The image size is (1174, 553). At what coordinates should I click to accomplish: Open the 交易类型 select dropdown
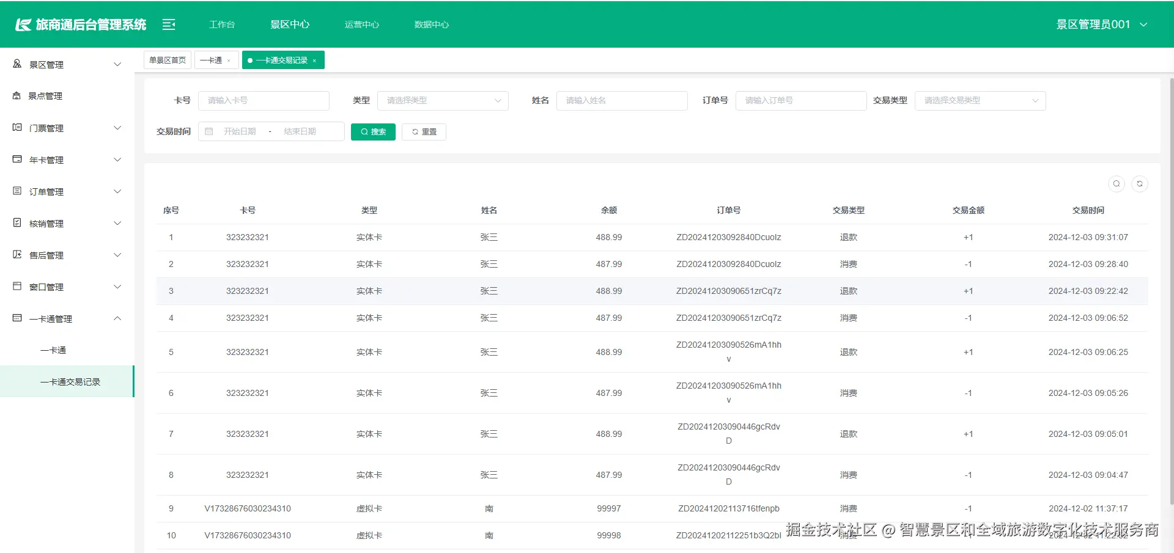tap(980, 100)
